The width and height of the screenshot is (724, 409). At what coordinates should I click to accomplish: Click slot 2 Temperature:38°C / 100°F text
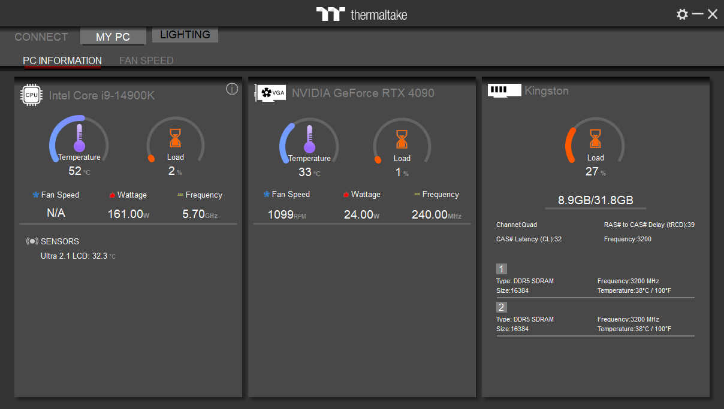coord(634,329)
